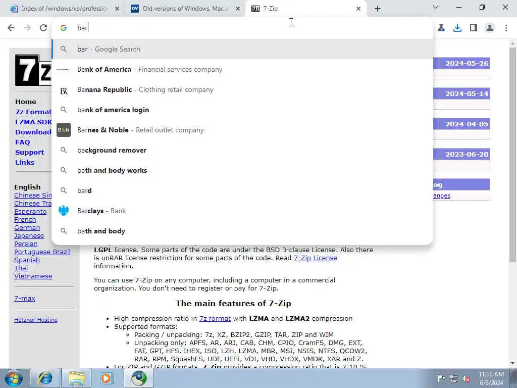Open the LZMA SDK sidebar link
Image resolution: width=517 pixels, height=388 pixels.
point(33,122)
